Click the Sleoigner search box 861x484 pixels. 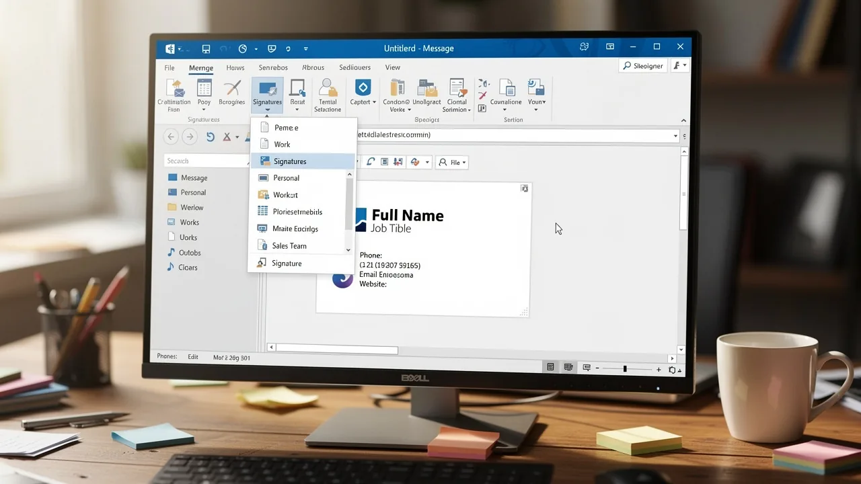pyautogui.click(x=643, y=66)
